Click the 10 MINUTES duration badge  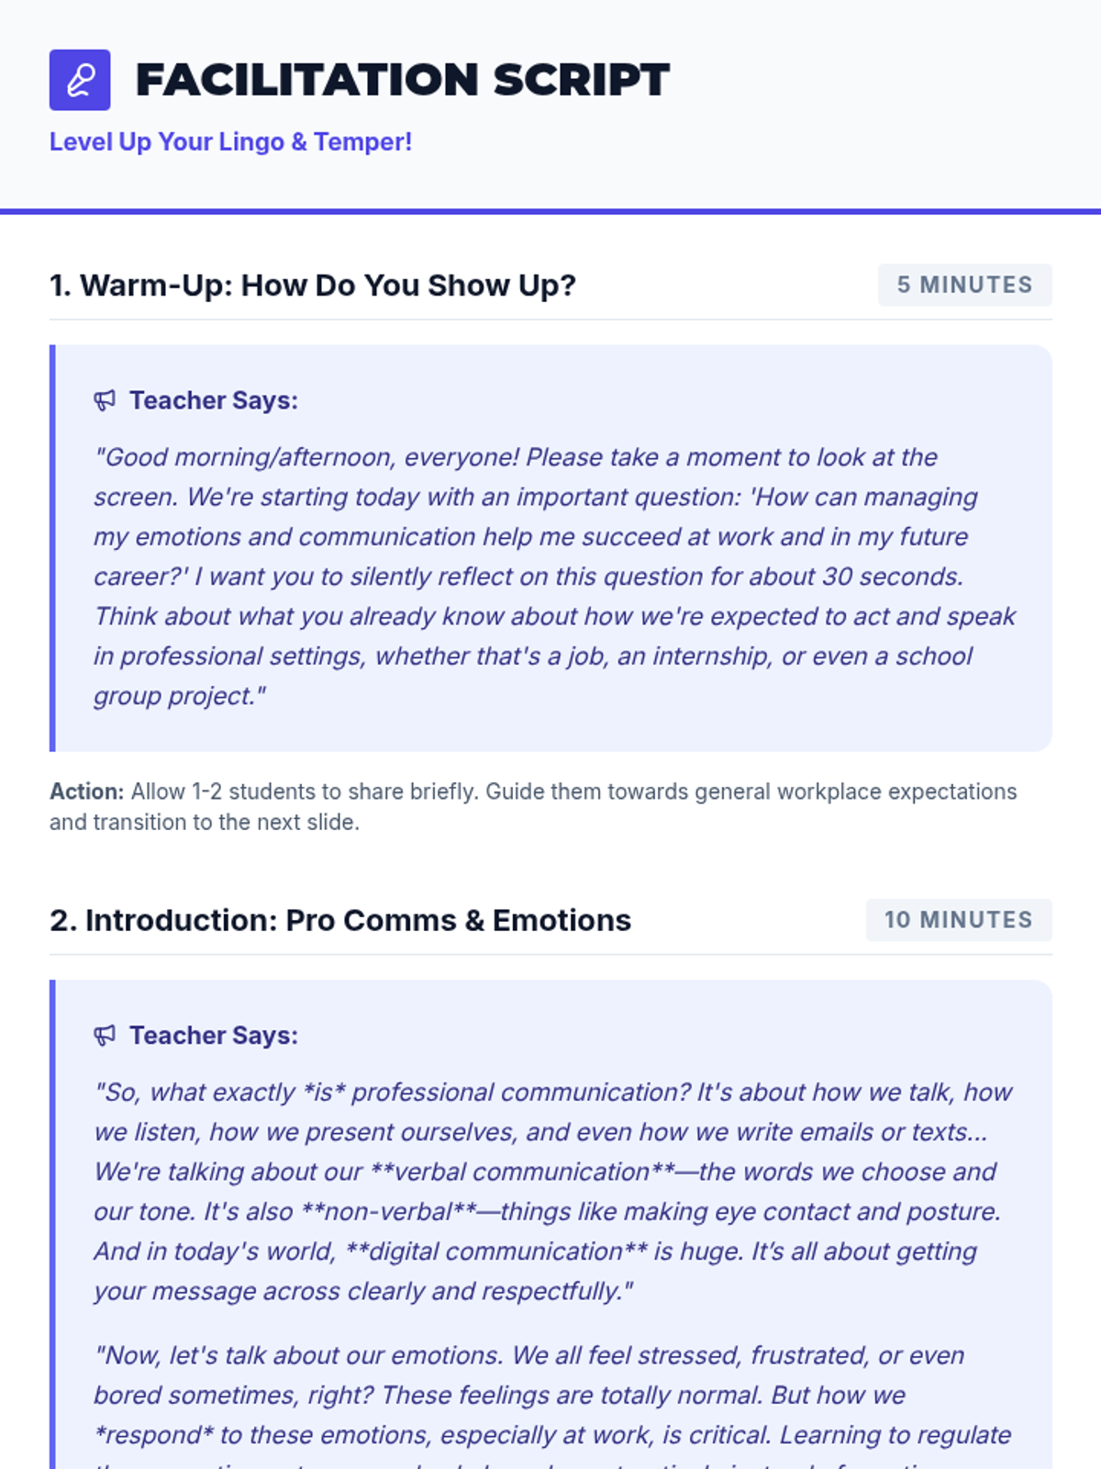(x=958, y=920)
